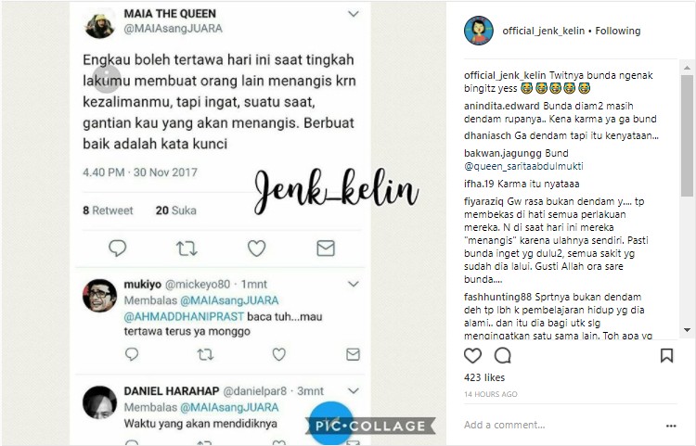Image resolution: width=696 pixels, height=446 pixels.
Task: Toggle the heart icon on mukiyo's reply
Action: click(278, 354)
